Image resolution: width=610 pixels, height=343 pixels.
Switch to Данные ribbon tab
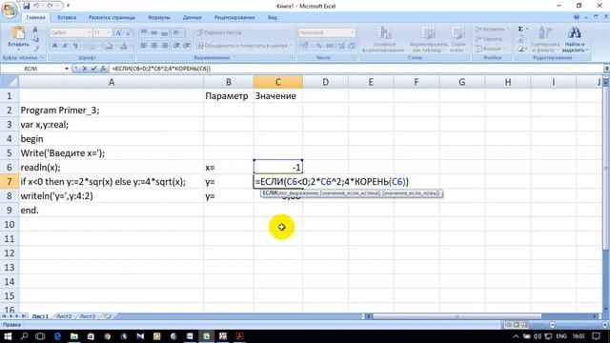[192, 17]
